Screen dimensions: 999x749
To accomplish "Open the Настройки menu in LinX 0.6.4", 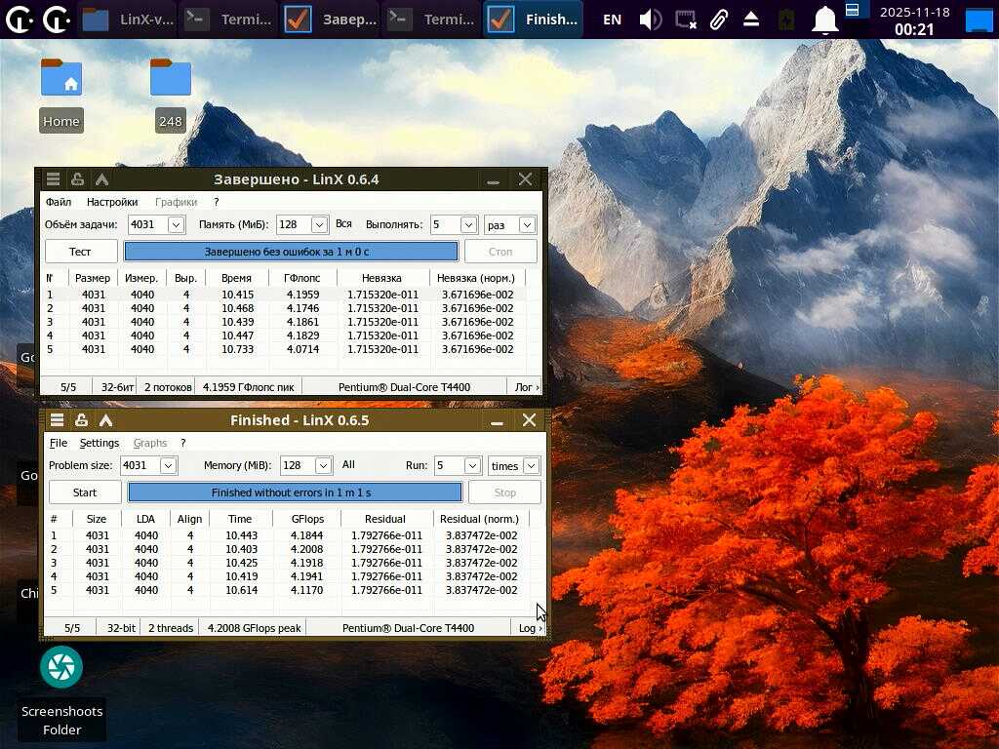I will point(112,202).
